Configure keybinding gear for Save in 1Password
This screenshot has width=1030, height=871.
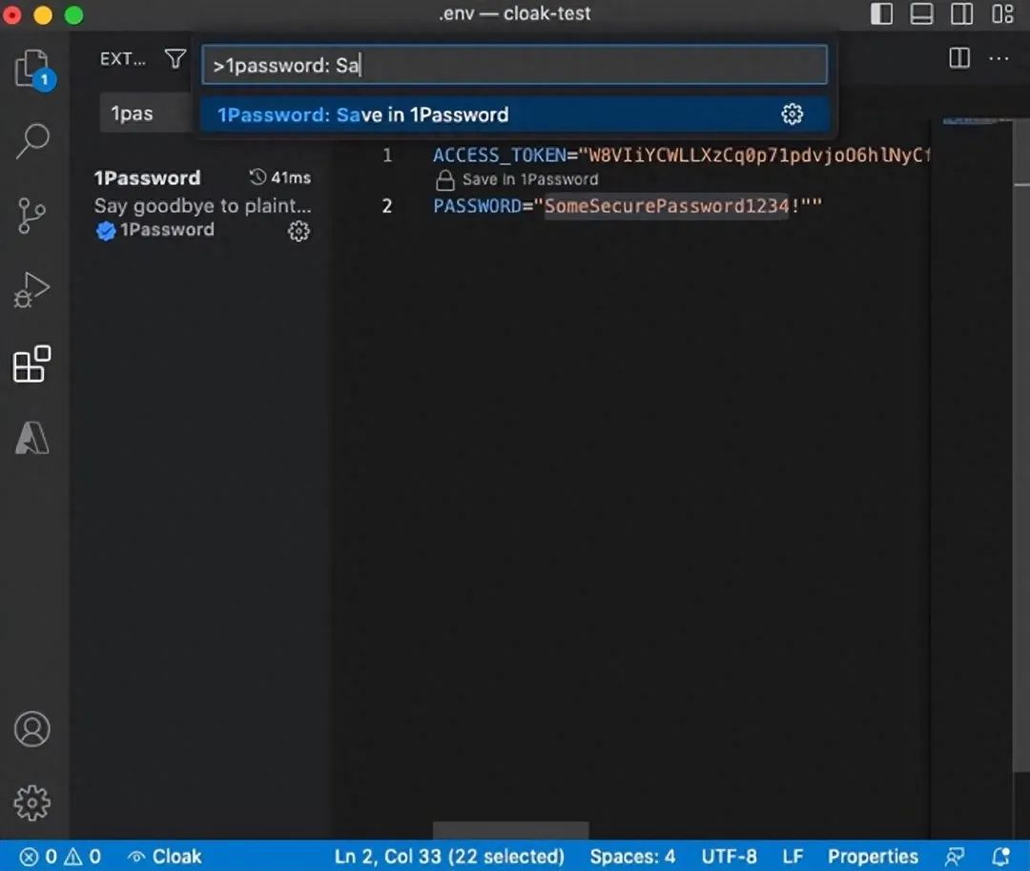click(793, 114)
